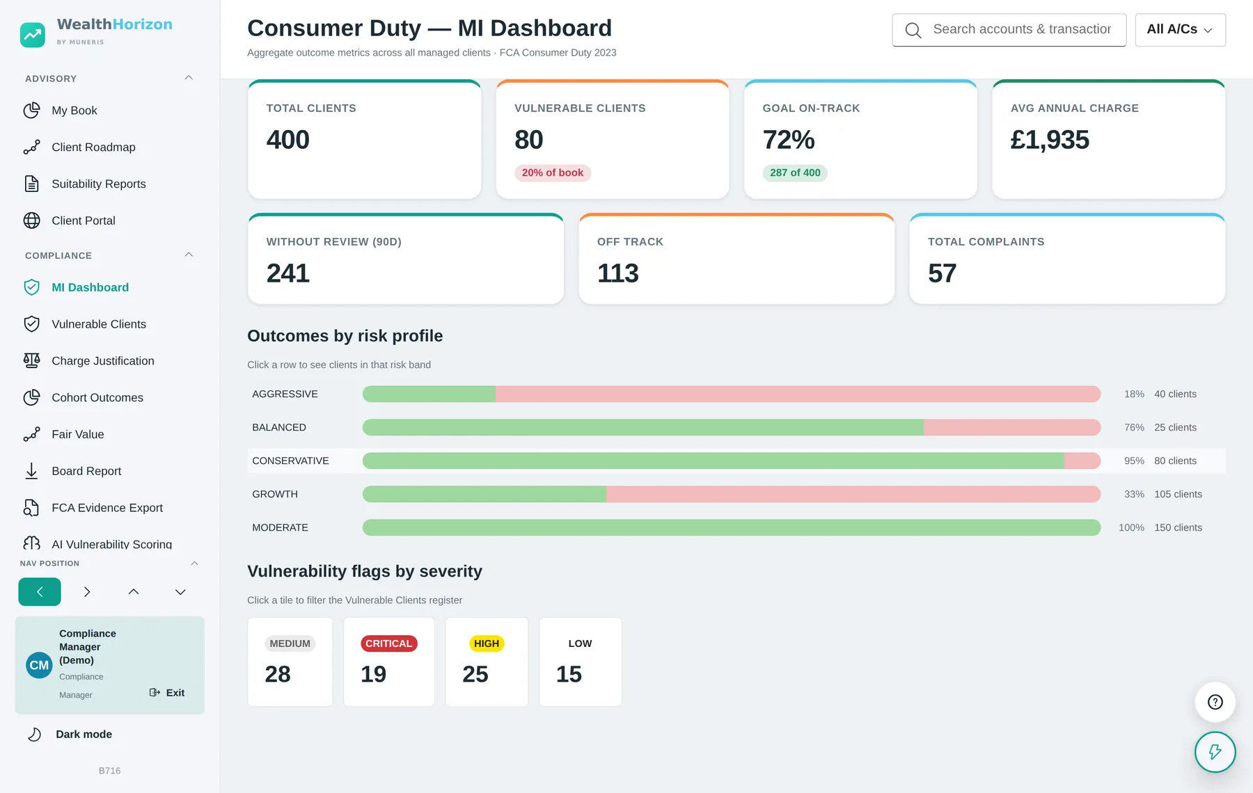The height and width of the screenshot is (793, 1253).
Task: Click the Aggressive risk profile bar
Action: pos(732,394)
